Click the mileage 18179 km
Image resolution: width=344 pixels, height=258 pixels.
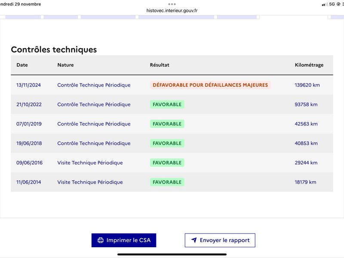click(305, 182)
